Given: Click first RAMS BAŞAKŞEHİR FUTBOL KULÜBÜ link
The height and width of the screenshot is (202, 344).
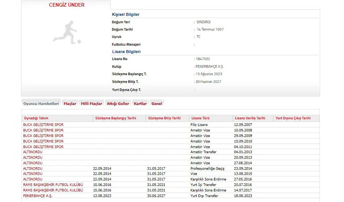Looking at the screenshot, I should 53,185.
